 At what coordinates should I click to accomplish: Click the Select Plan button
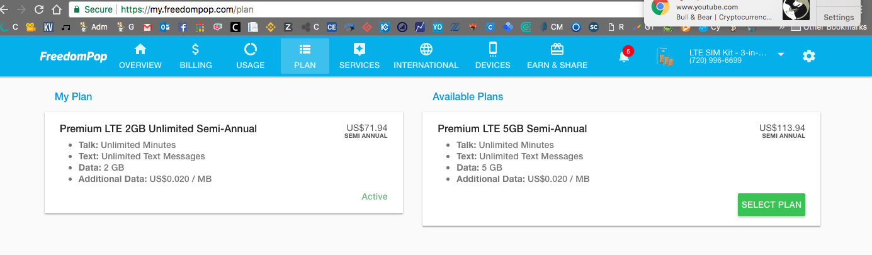pos(771,205)
